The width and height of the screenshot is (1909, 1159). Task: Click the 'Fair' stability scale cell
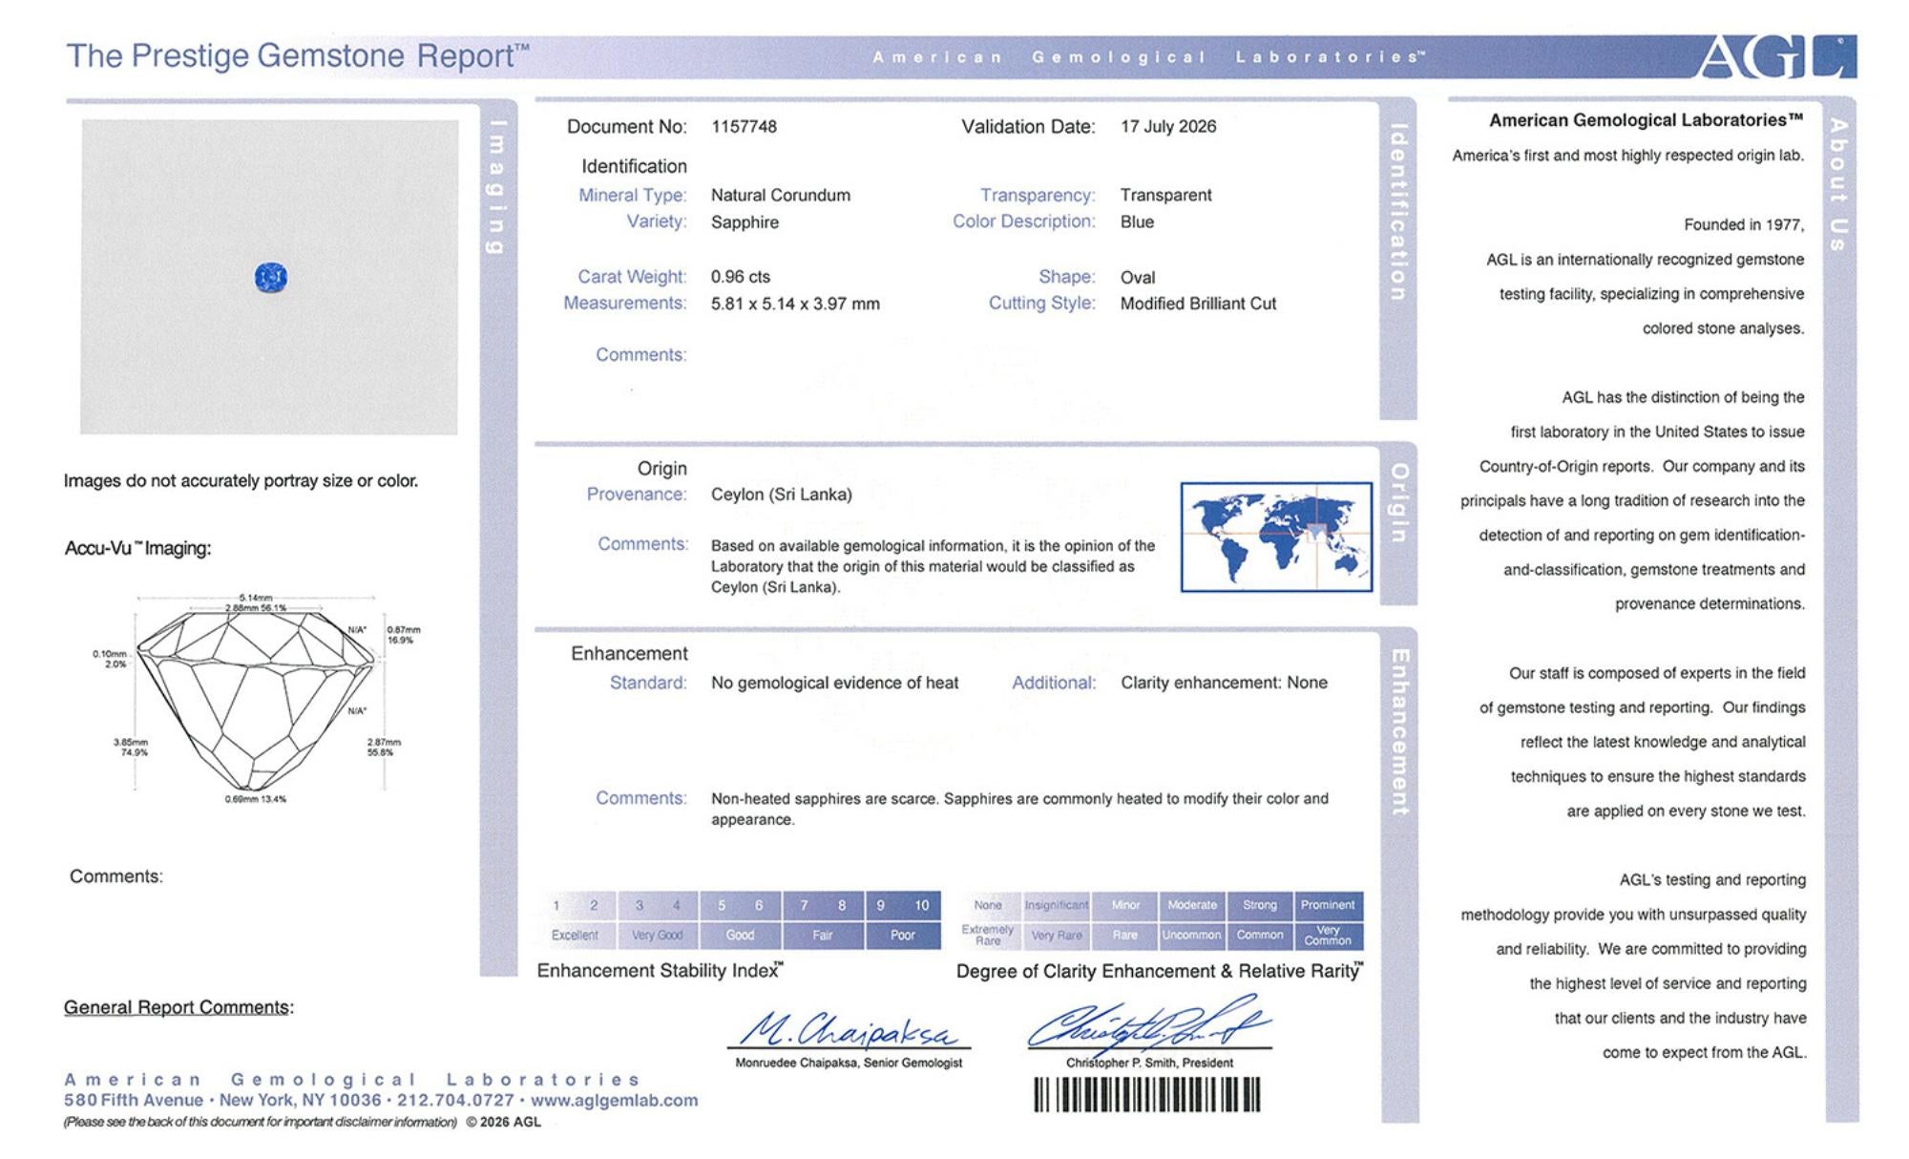[x=823, y=936]
